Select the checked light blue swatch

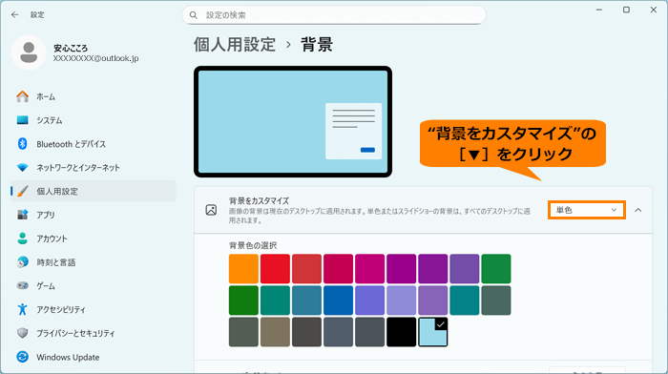433,332
